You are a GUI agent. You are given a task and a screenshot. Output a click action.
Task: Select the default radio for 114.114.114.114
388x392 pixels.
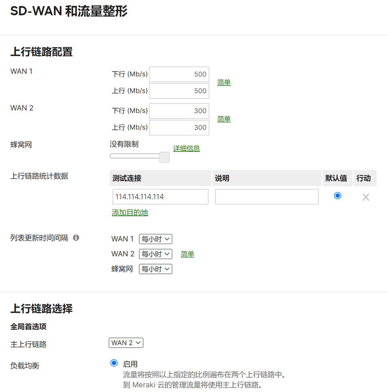point(337,195)
